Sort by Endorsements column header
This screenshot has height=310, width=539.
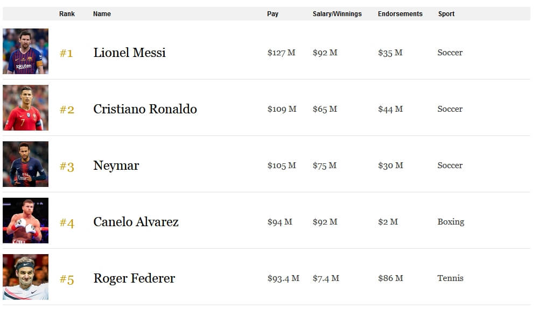[400, 14]
